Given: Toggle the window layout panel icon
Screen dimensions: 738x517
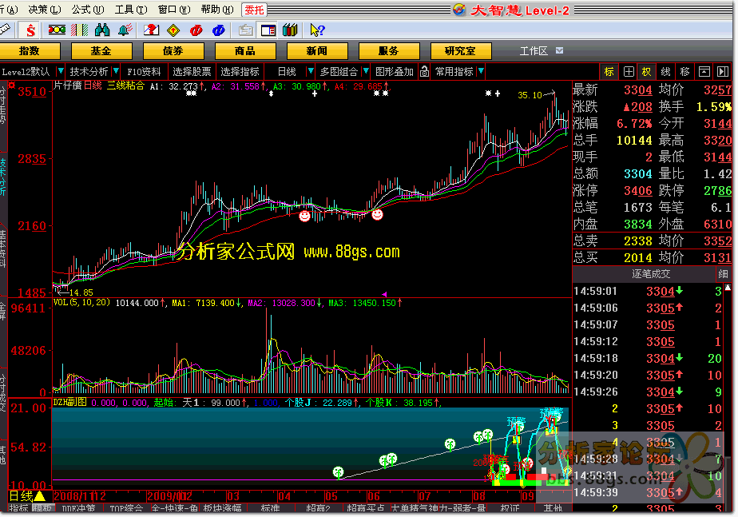Looking at the screenshot, I should coord(268,30).
